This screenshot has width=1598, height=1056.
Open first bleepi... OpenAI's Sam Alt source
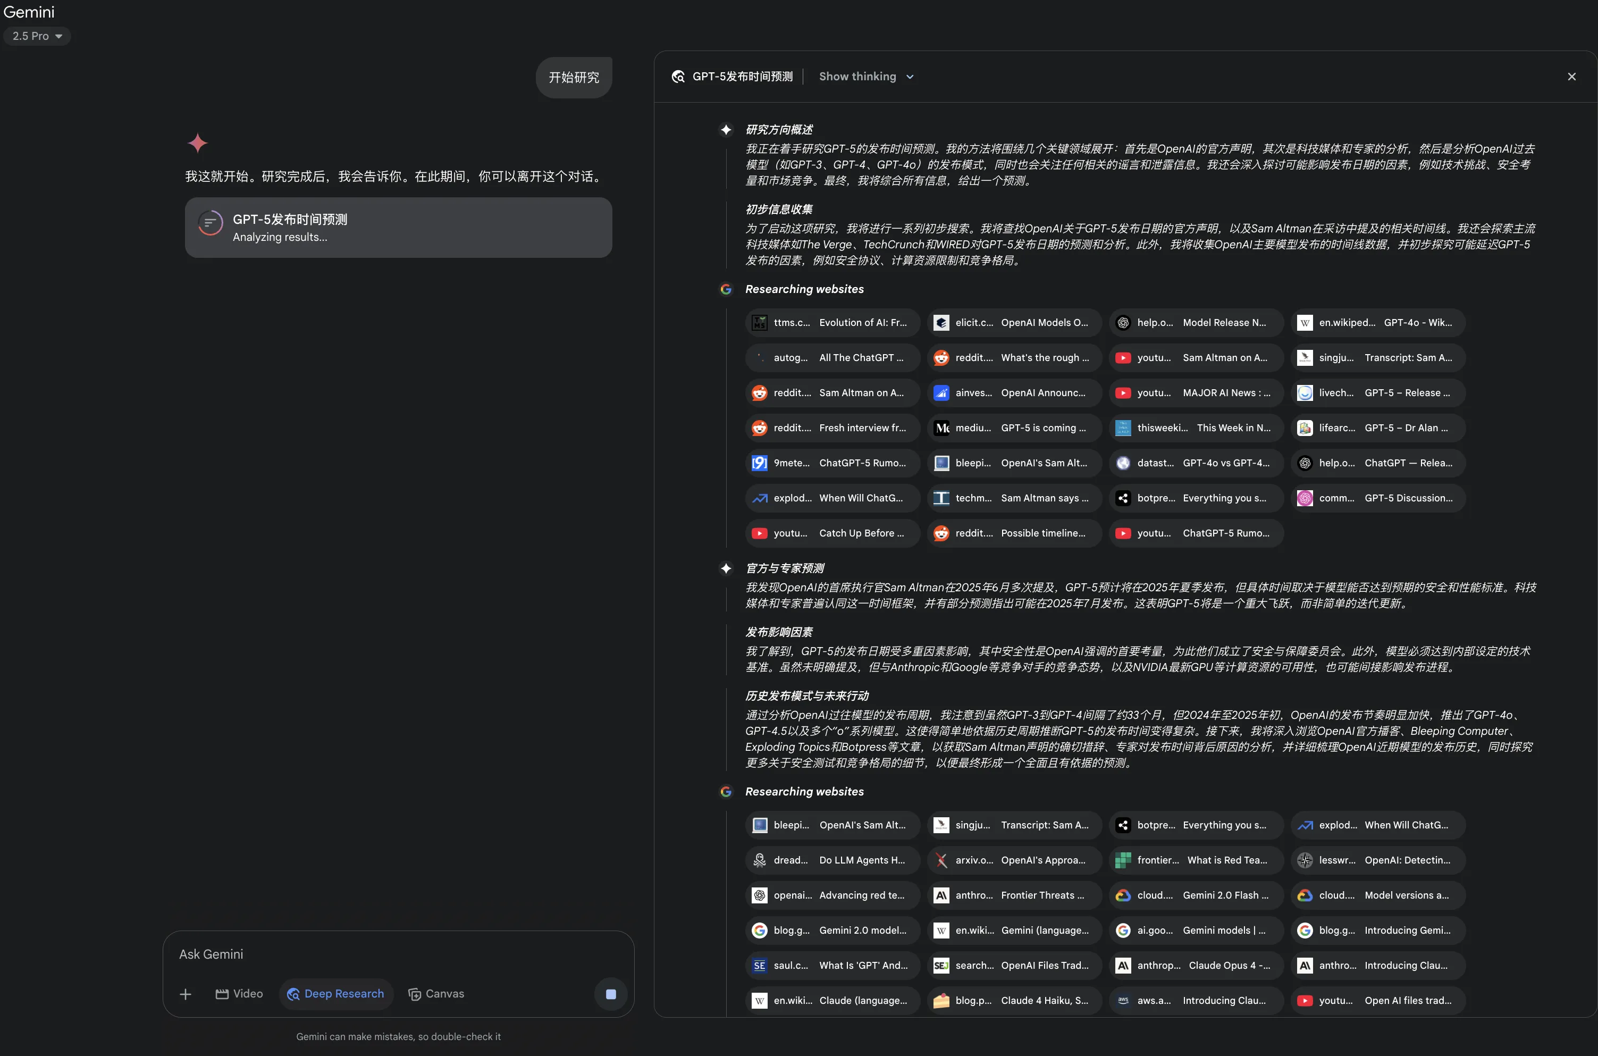tap(1014, 463)
